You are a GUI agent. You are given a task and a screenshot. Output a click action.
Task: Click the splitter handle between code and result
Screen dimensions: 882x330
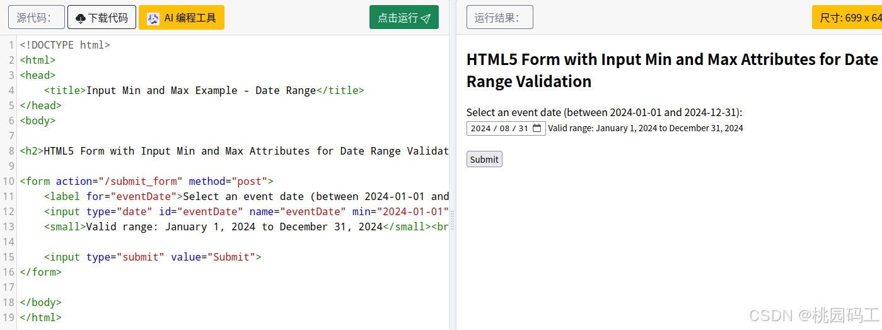(452, 221)
